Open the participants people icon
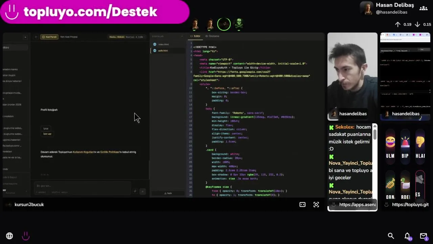433x244 pixels. coord(423,8)
